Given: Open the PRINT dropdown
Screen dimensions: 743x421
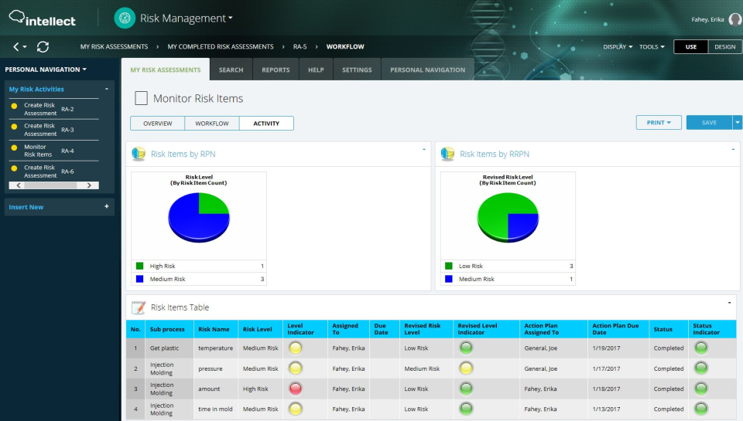Looking at the screenshot, I should tap(659, 123).
